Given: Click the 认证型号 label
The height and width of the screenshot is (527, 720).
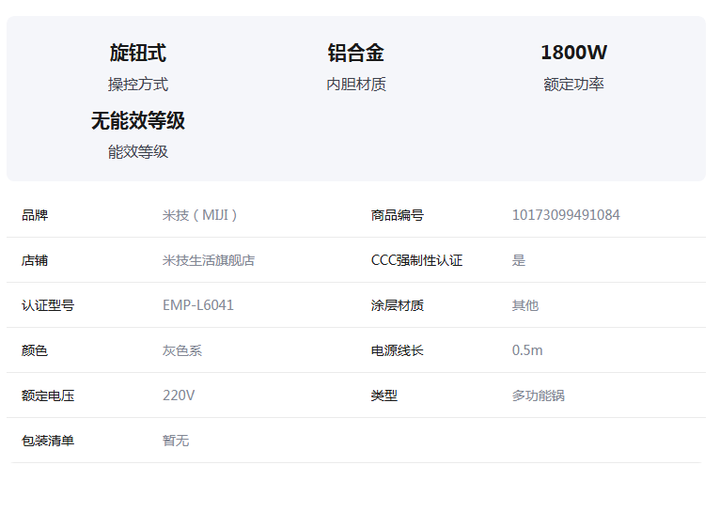Looking at the screenshot, I should pyautogui.click(x=48, y=305).
